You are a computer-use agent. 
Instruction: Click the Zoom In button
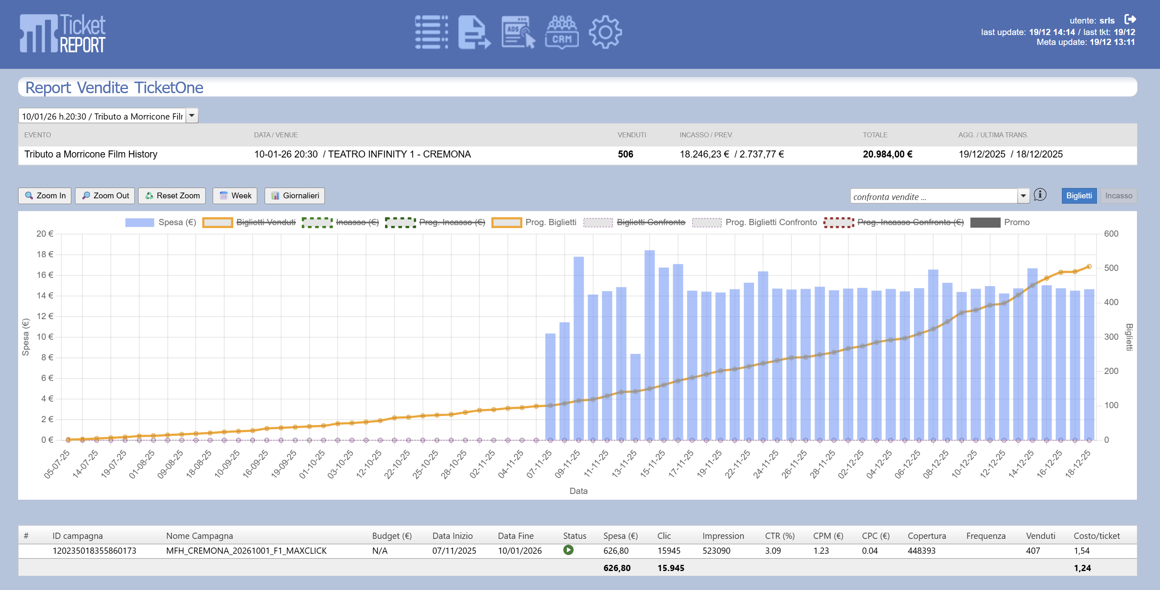pyautogui.click(x=45, y=195)
